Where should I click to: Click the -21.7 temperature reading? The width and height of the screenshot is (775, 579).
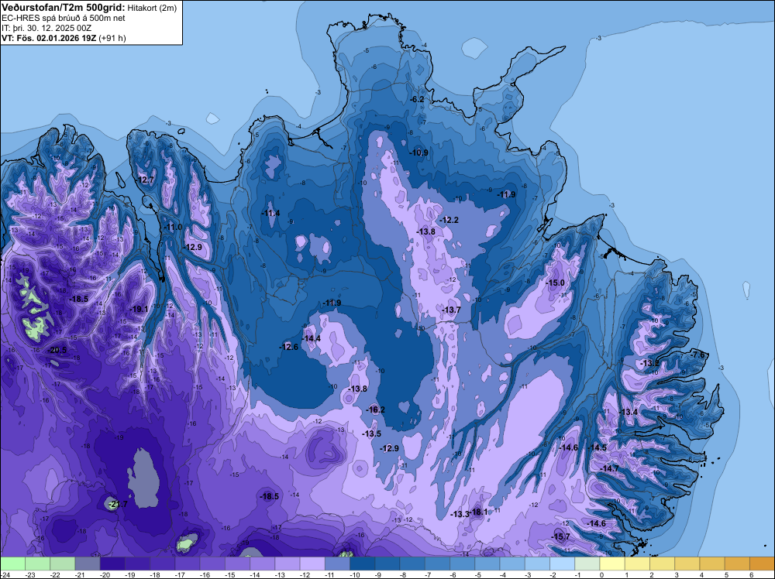pos(118,504)
